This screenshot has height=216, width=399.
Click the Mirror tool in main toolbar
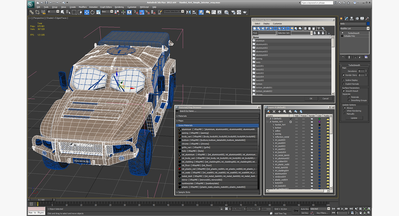(188, 12)
